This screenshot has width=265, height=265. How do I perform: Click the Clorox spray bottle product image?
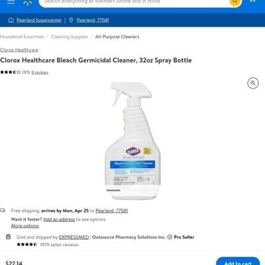[132, 140]
